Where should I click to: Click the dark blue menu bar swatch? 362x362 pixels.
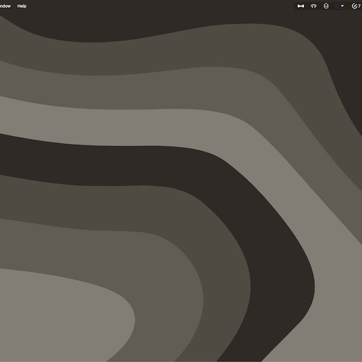point(337,6)
